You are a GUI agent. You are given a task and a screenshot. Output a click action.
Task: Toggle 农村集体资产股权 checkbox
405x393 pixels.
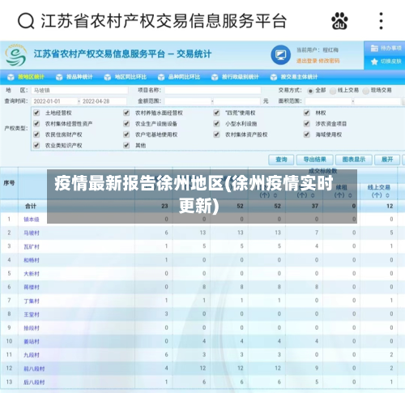tap(216, 135)
